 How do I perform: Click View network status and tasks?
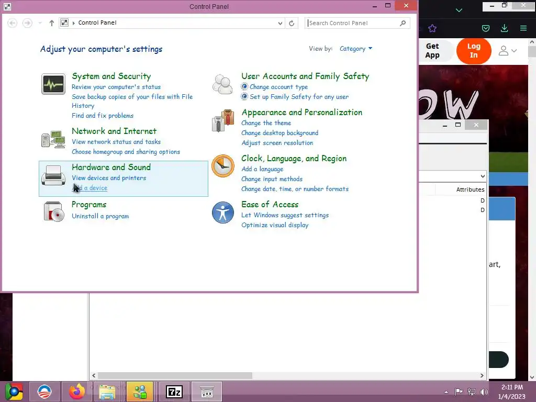(116, 141)
